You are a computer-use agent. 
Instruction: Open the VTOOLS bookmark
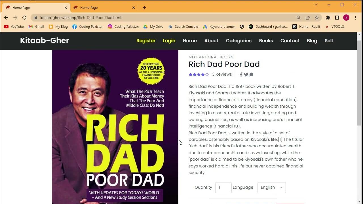click(334, 27)
